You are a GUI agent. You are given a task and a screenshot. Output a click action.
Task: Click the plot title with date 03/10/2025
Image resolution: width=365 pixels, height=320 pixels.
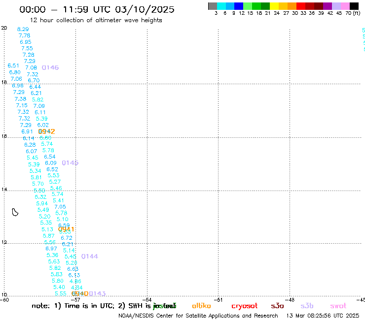point(97,9)
